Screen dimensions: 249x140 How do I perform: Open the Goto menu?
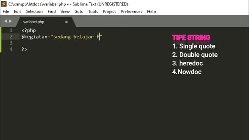point(79,12)
